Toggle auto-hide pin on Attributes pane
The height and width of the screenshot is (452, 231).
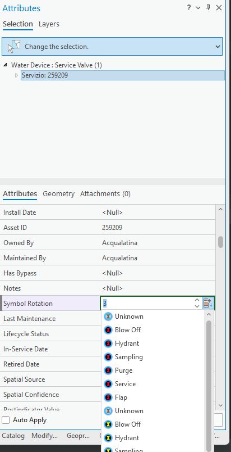(209, 8)
